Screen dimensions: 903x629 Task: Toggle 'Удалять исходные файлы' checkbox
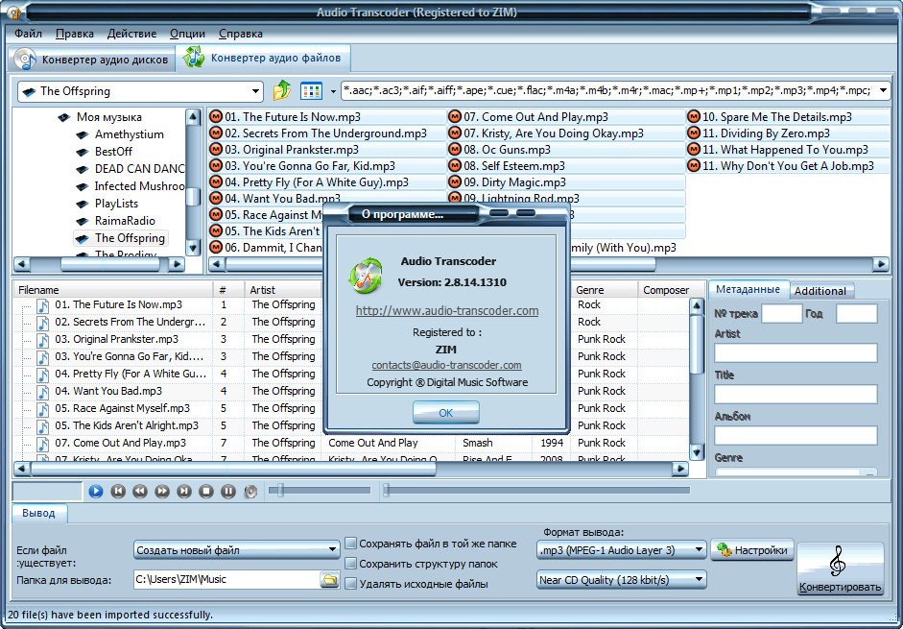351,584
